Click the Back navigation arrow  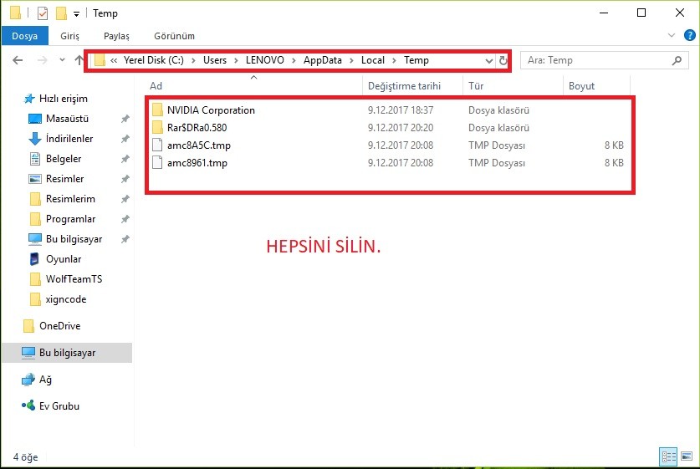18,60
